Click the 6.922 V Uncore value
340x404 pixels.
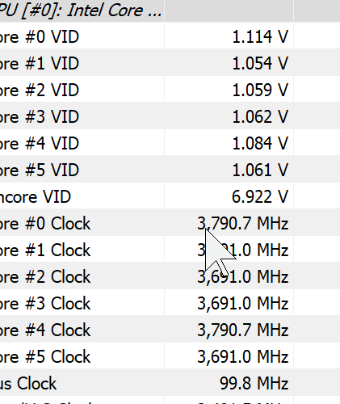(260, 196)
